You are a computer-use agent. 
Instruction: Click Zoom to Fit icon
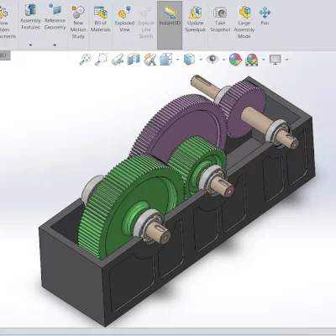point(85,60)
